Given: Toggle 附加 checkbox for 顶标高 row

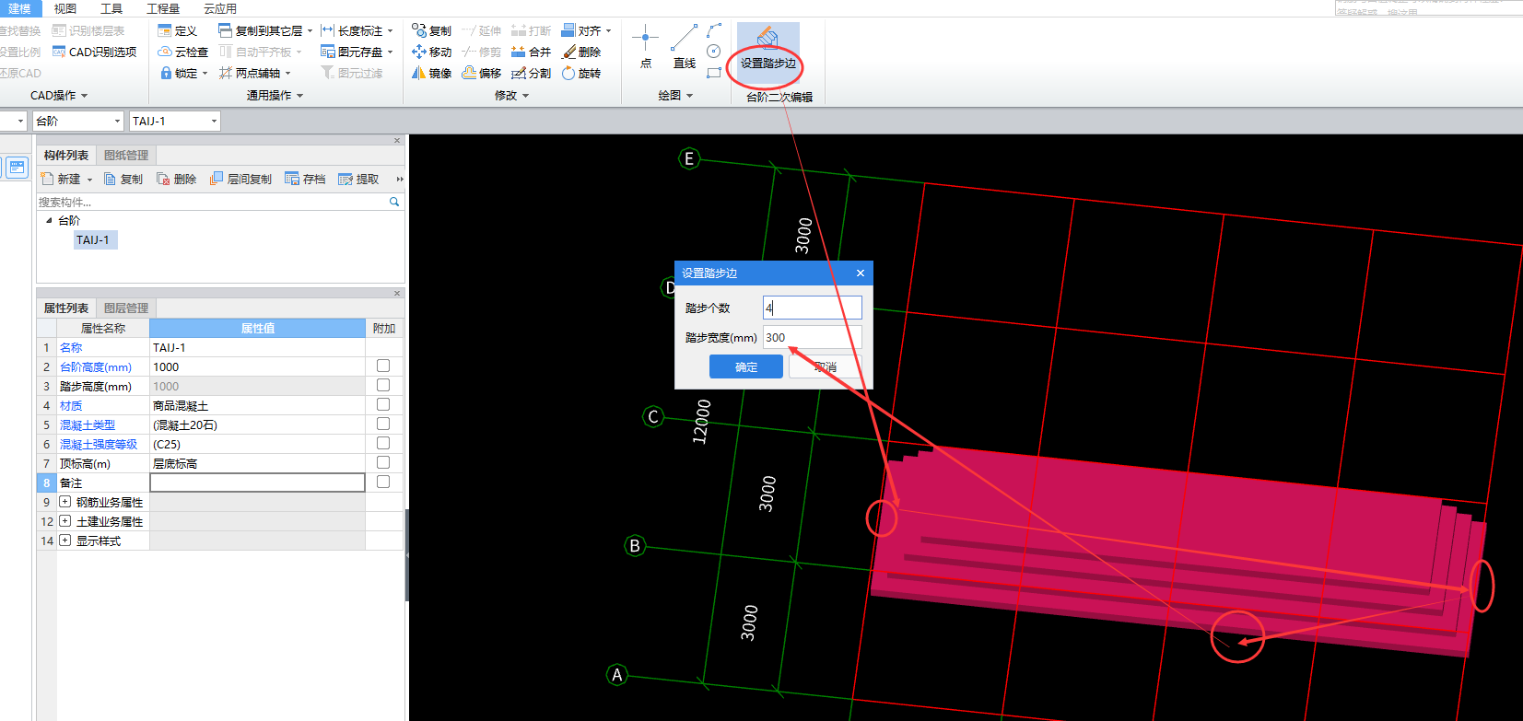Looking at the screenshot, I should coord(383,463).
